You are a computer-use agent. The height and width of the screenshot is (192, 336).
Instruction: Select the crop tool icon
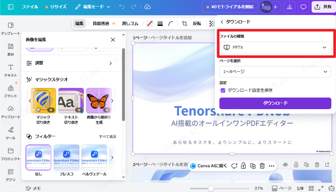tap(184, 24)
